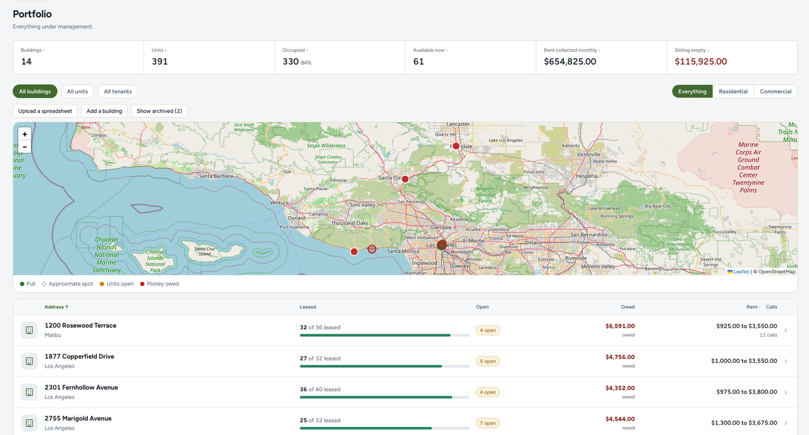
Task: Click the OpenStreetMap attribution link
Action: (777, 272)
